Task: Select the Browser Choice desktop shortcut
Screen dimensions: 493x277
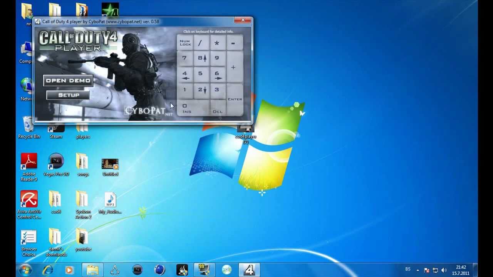Action: tap(29, 243)
